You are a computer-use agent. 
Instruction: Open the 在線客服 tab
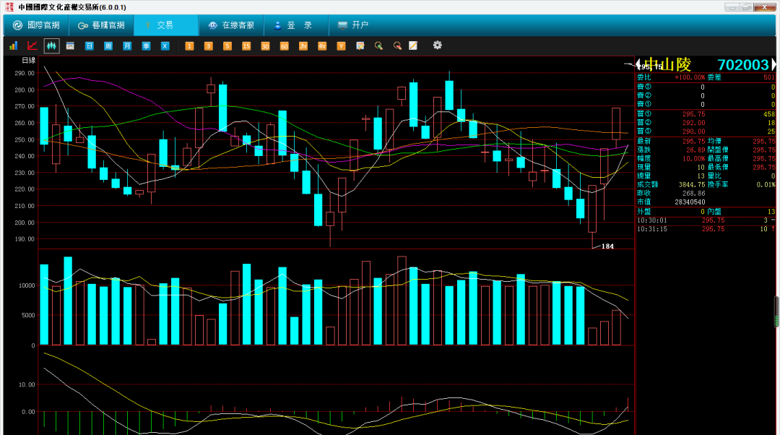point(231,25)
